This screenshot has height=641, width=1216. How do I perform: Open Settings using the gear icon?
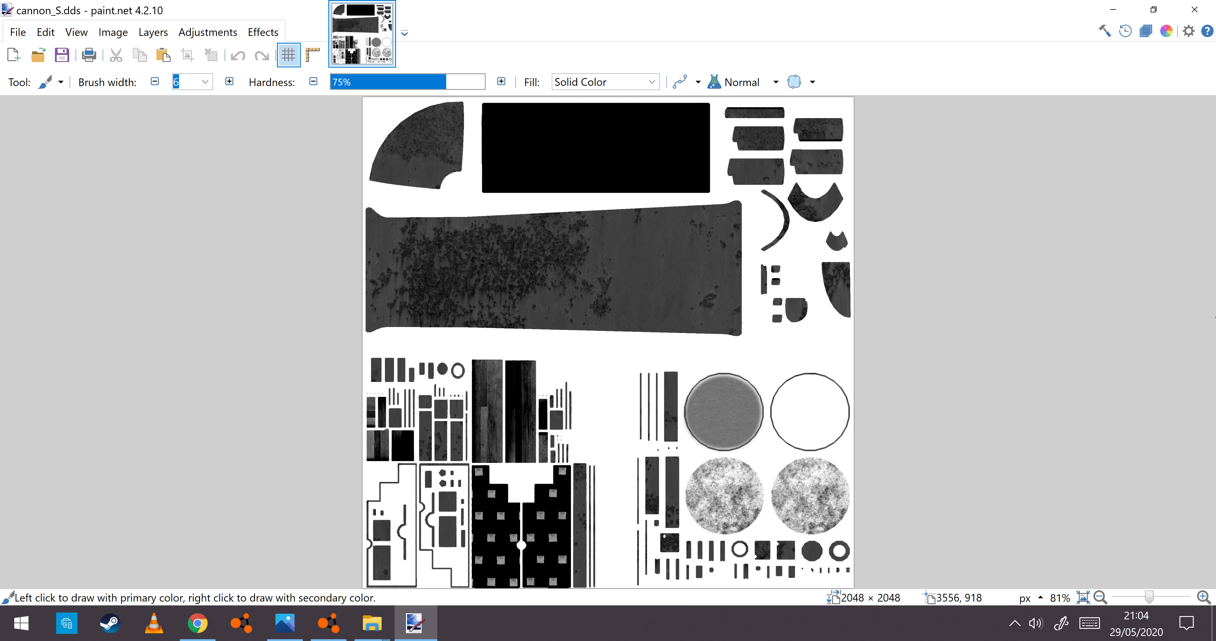pos(1189,31)
